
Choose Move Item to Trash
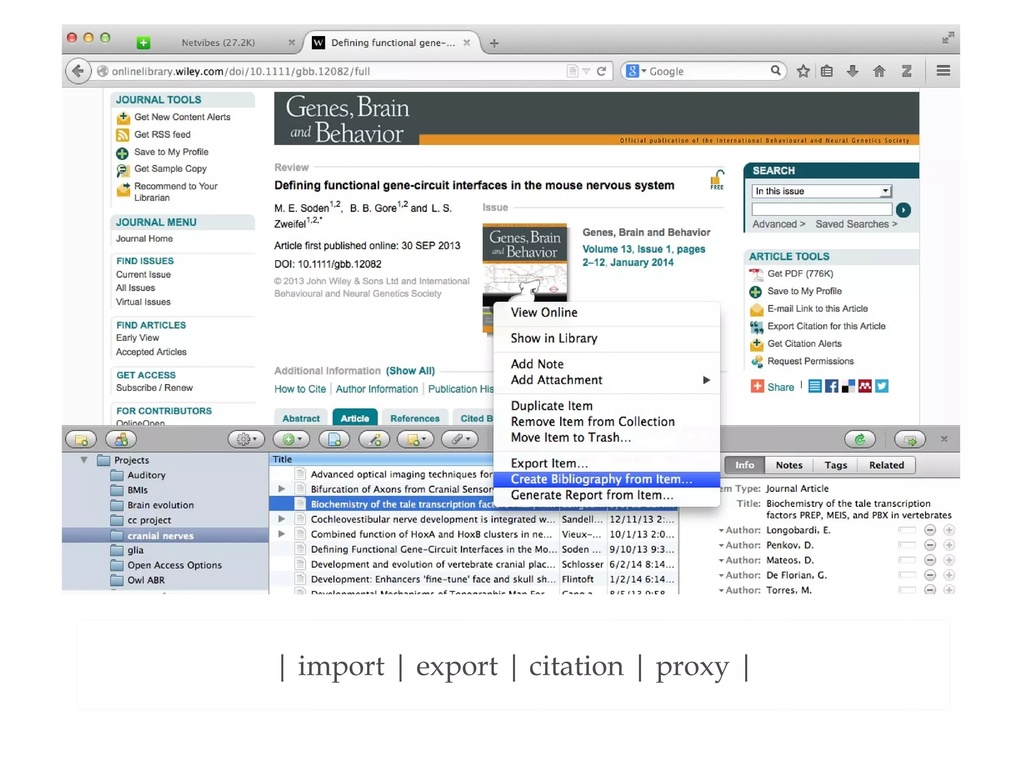click(607, 438)
